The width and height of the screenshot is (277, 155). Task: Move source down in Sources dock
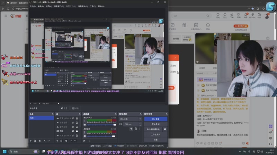75,141
